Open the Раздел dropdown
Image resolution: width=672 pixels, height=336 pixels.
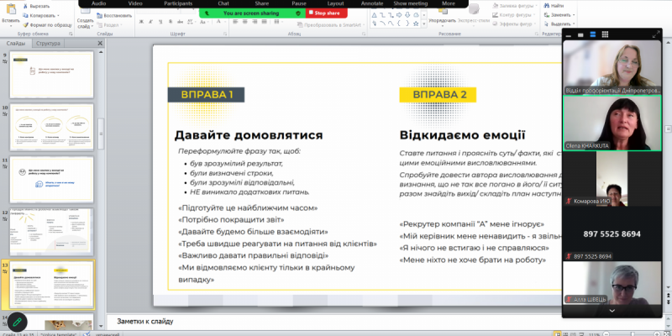tap(111, 25)
